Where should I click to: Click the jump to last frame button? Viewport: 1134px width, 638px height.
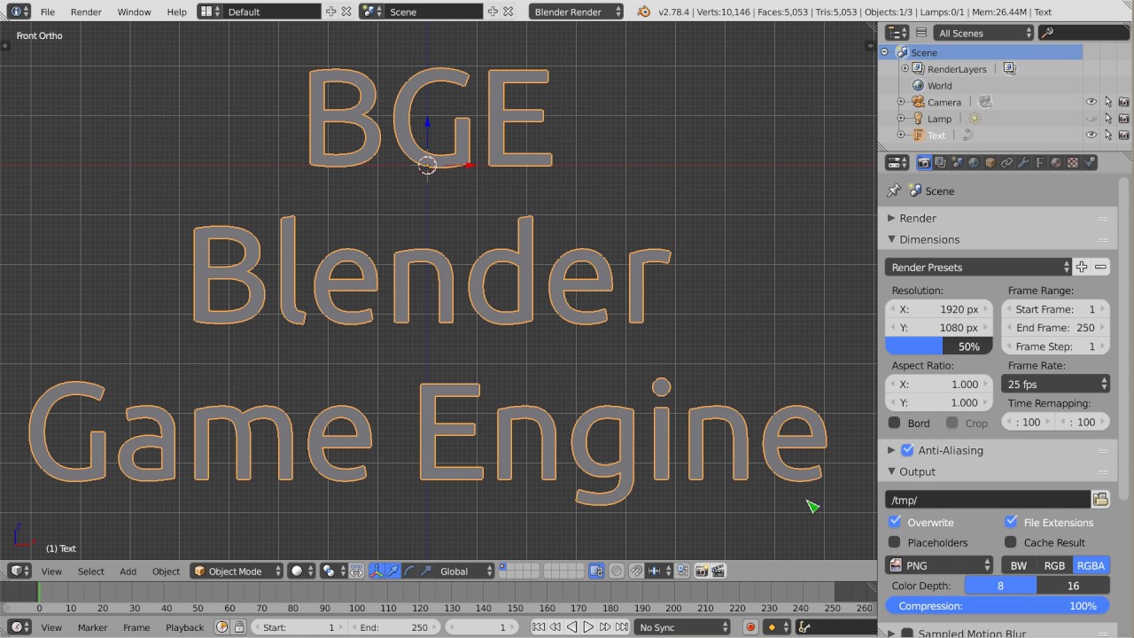coord(622,627)
